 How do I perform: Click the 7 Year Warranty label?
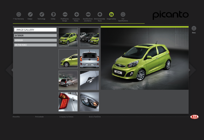[18, 19]
